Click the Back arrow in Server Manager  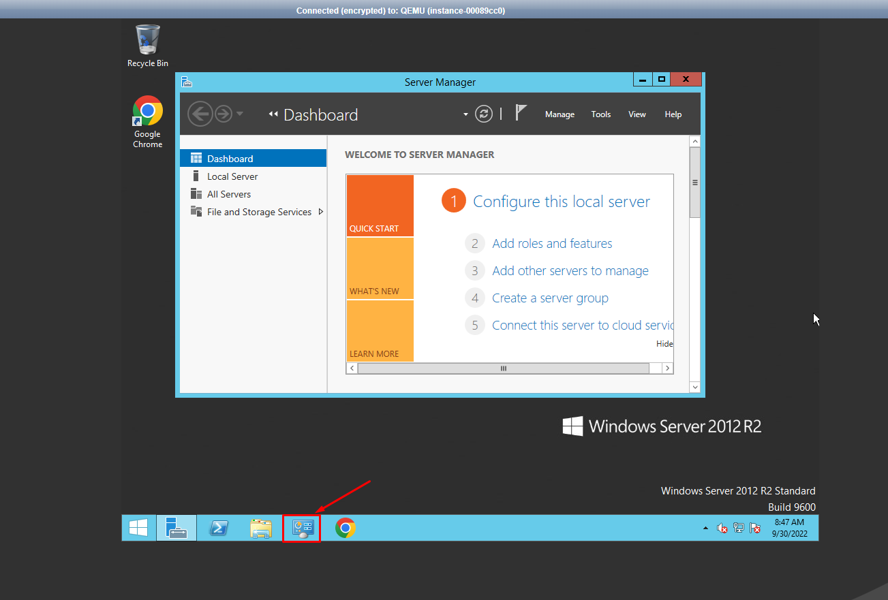pyautogui.click(x=200, y=114)
